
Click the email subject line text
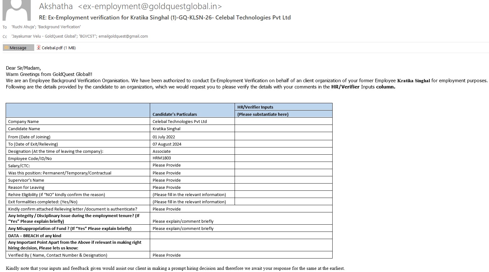point(165,18)
